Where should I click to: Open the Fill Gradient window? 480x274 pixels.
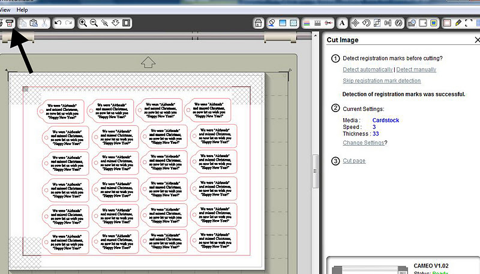click(283, 23)
